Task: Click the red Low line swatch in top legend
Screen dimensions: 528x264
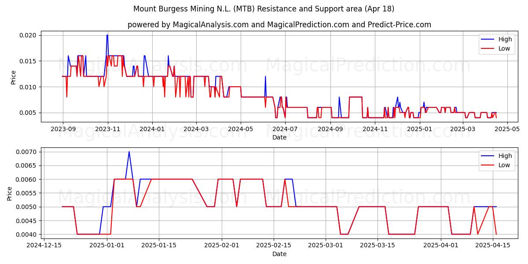Action: [x=488, y=49]
